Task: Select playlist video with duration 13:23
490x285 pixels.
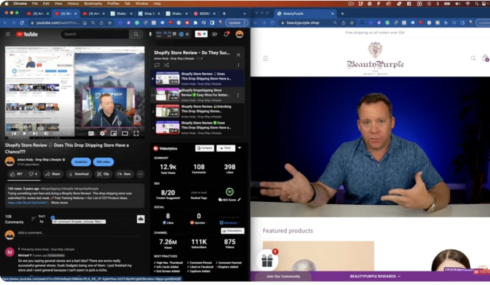Action: (167, 78)
